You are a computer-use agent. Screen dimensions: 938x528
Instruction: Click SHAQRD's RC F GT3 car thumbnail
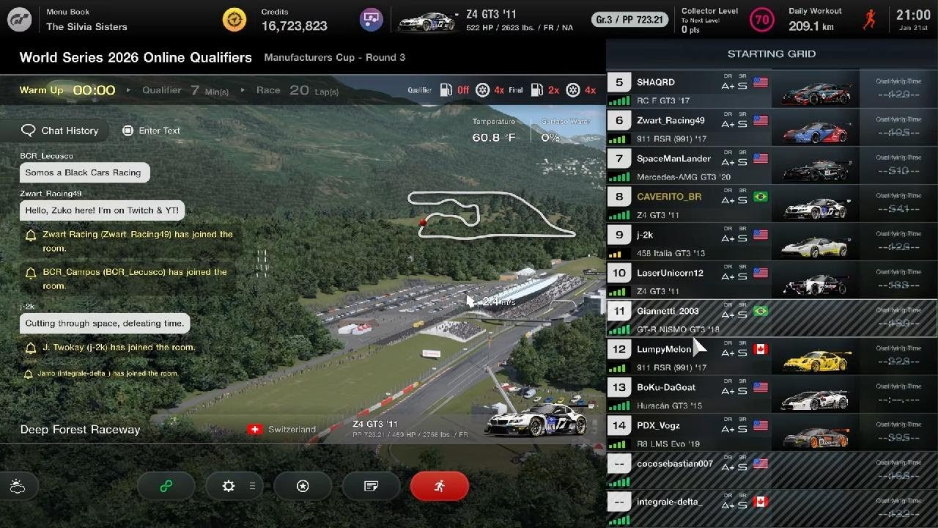pos(816,93)
